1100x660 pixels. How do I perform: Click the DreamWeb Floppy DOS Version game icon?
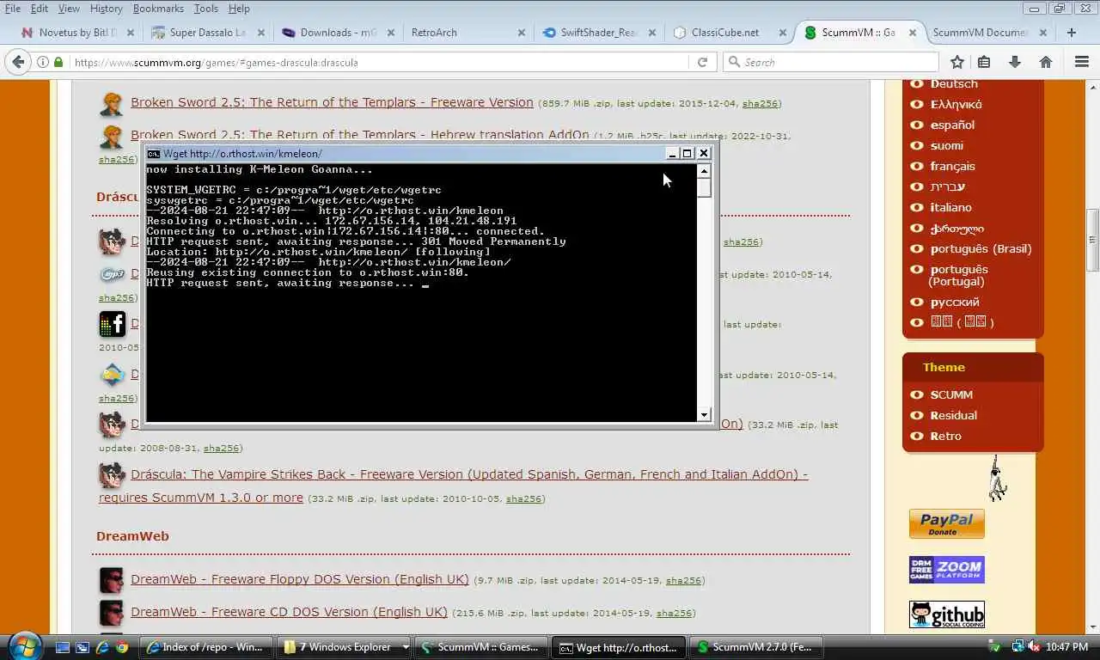pyautogui.click(x=112, y=580)
